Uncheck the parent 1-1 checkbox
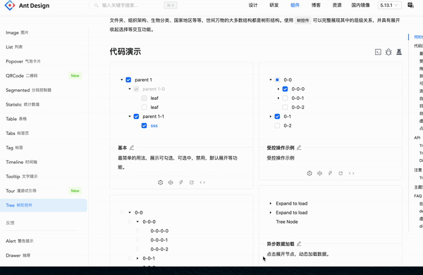 point(136,117)
